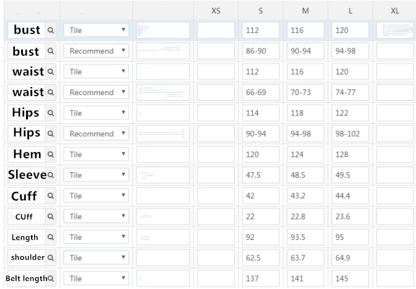
Task: Select the Length size M field showing 93.5
Action: pos(305,237)
